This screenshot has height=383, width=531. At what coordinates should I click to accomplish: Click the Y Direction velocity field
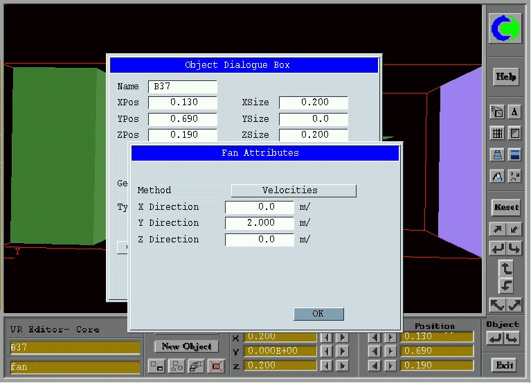point(260,223)
